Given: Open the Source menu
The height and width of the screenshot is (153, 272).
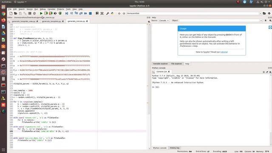Looking at the screenshot, I should pos(29,9).
